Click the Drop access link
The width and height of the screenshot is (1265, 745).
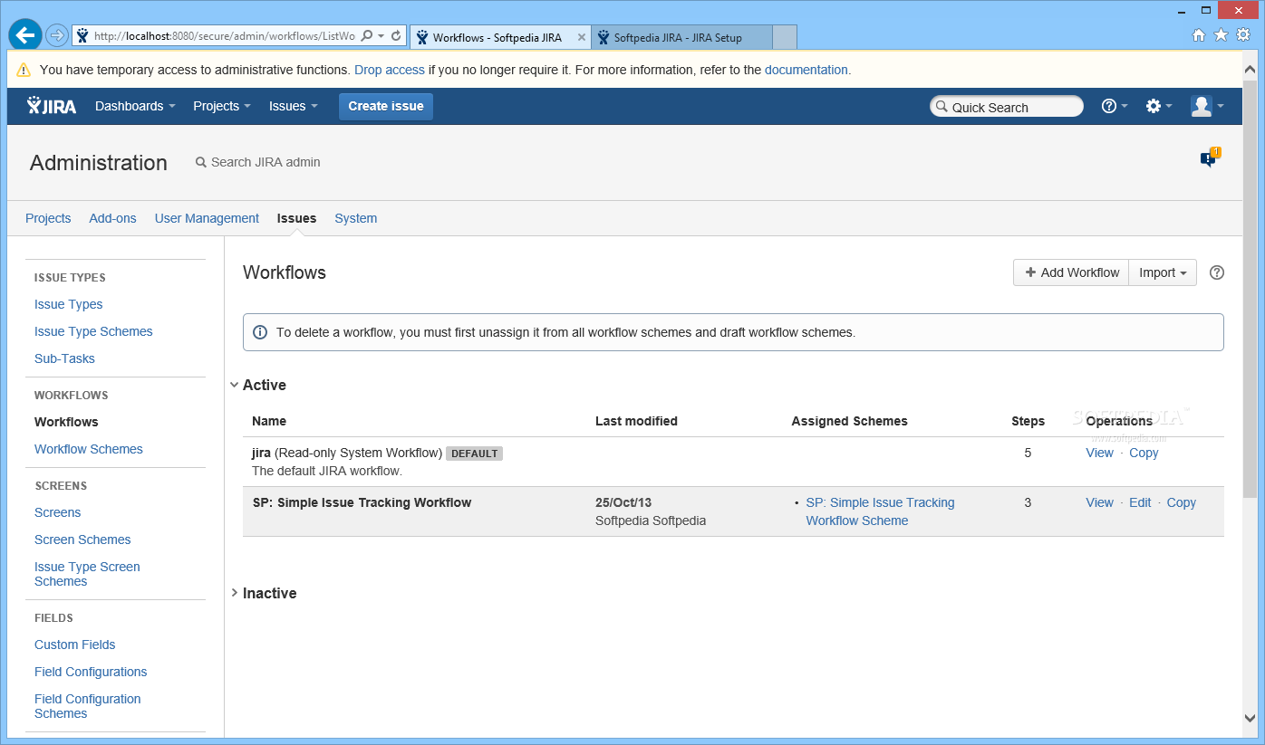(390, 70)
